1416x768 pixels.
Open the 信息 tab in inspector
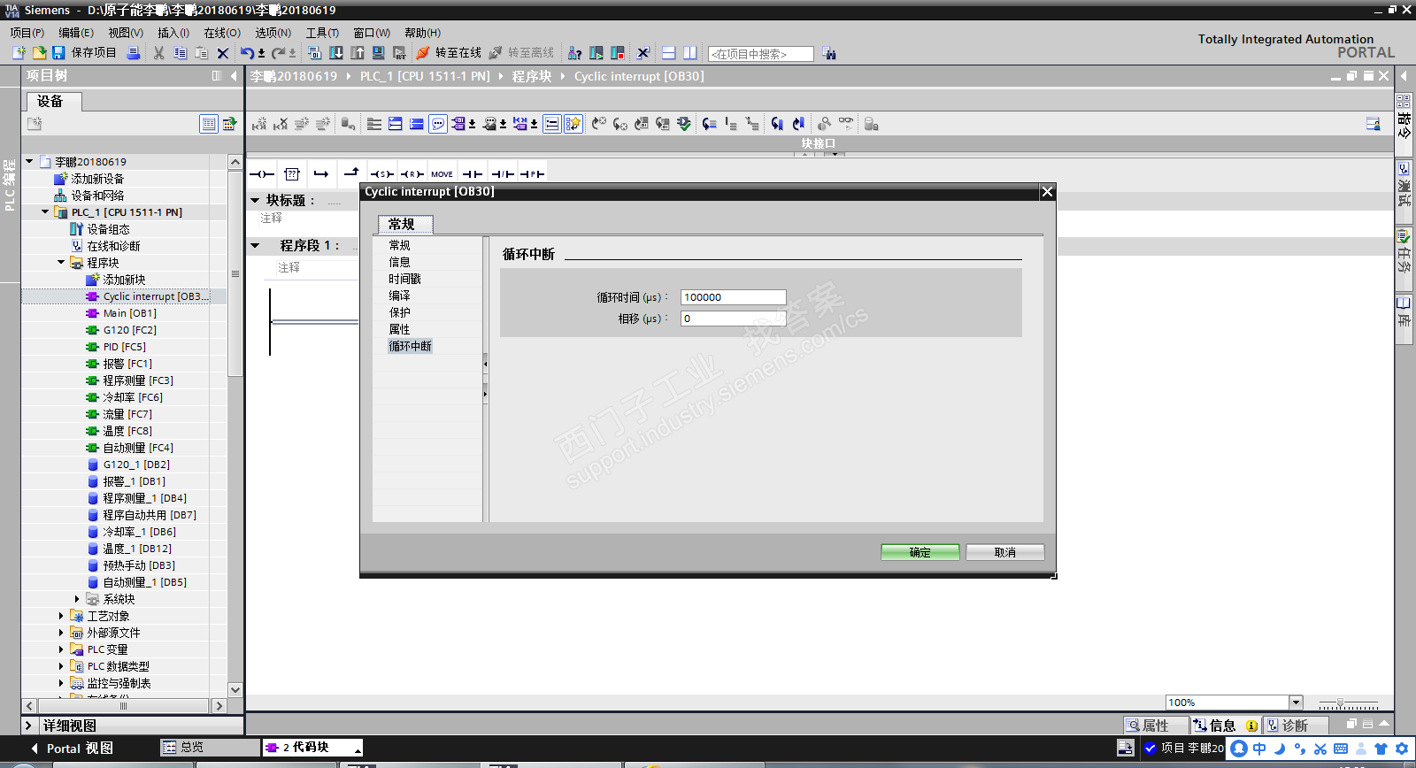tap(1224, 726)
